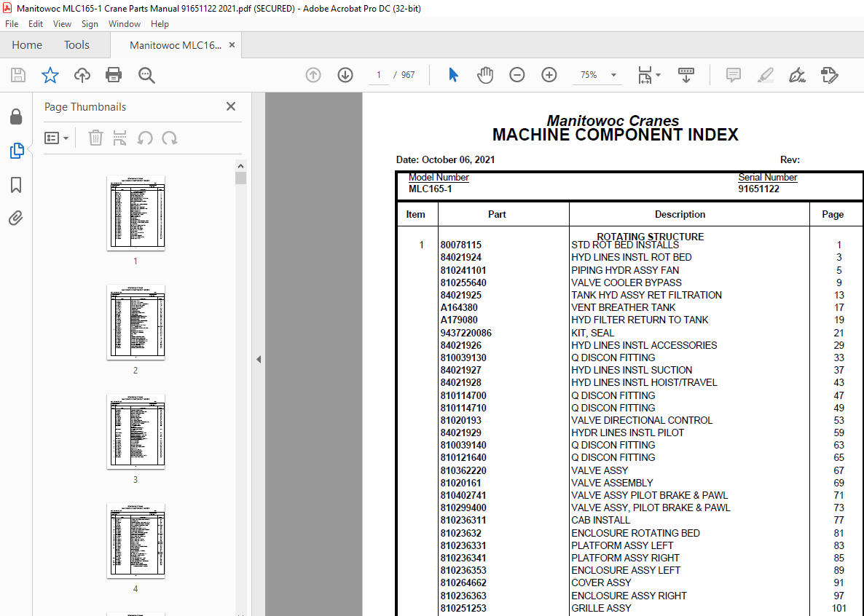Click the Save file icon

(x=18, y=75)
